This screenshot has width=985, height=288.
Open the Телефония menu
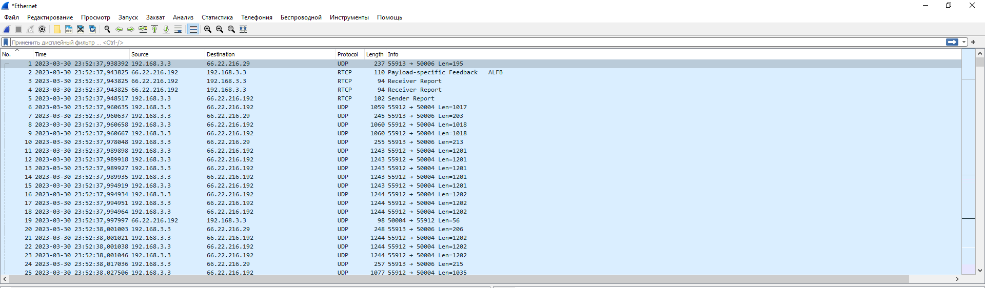(257, 17)
